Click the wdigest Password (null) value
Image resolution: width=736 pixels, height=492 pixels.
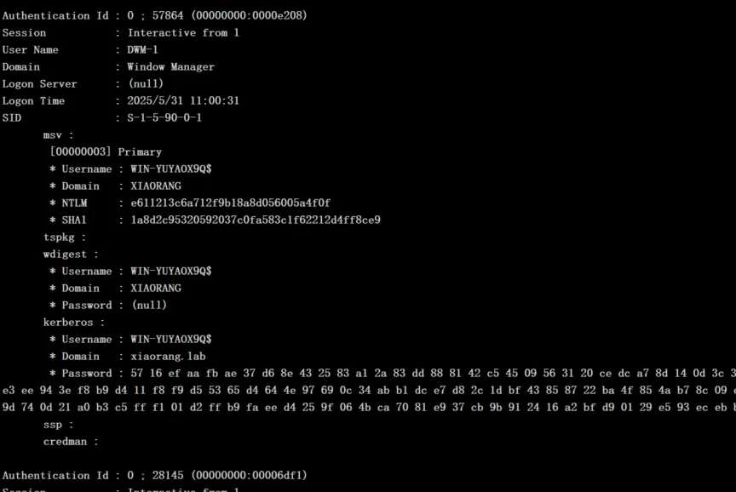149,305
